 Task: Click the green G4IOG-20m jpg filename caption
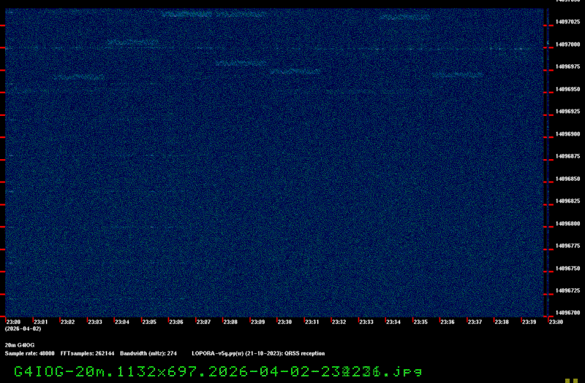[x=218, y=371]
